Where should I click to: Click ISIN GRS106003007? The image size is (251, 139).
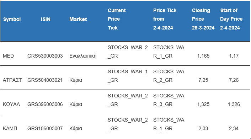pos(45,128)
